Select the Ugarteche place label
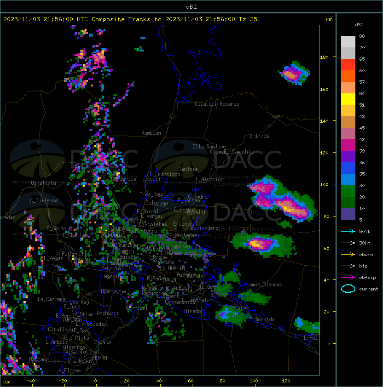This screenshot has width=383, height=387. click(x=114, y=291)
